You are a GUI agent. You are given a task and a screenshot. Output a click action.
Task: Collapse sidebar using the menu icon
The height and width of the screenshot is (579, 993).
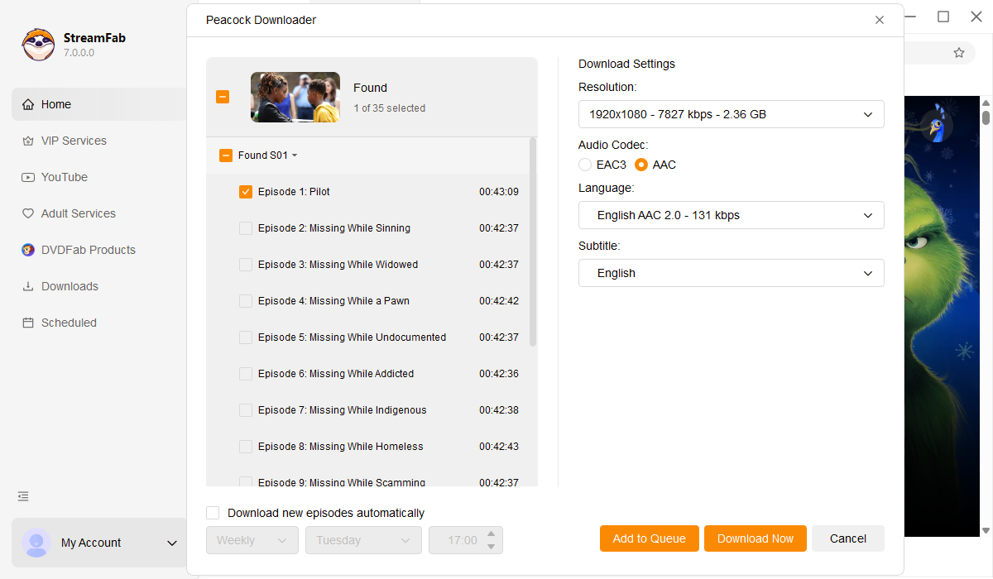[x=23, y=496]
